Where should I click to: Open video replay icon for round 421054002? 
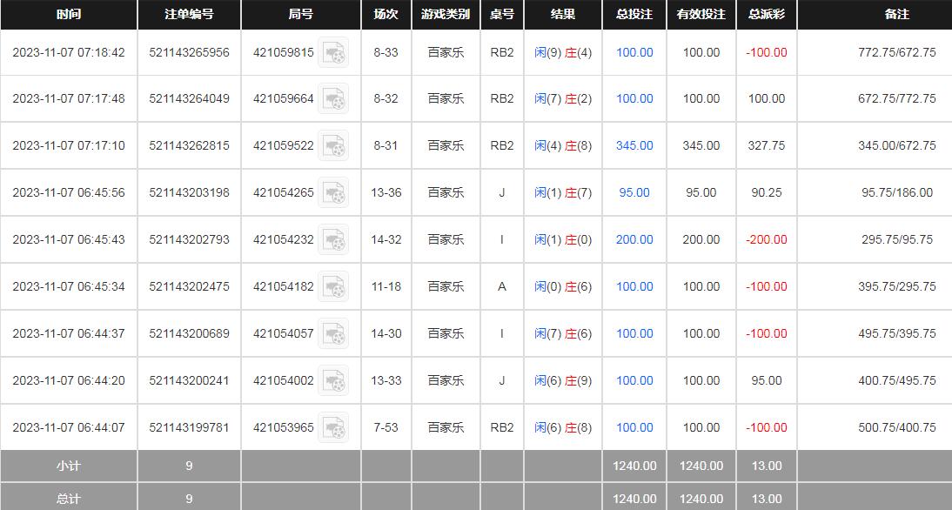pyautogui.click(x=333, y=380)
